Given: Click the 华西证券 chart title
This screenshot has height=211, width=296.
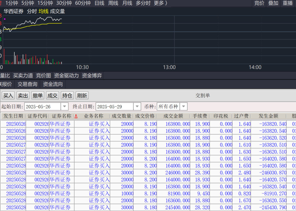Looking at the screenshot, I should pos(14,11).
